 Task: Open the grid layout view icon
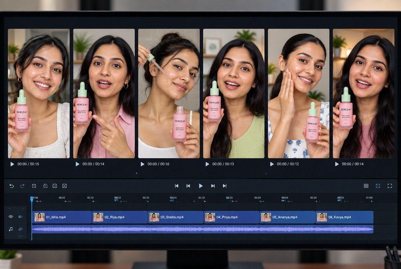click(366, 186)
